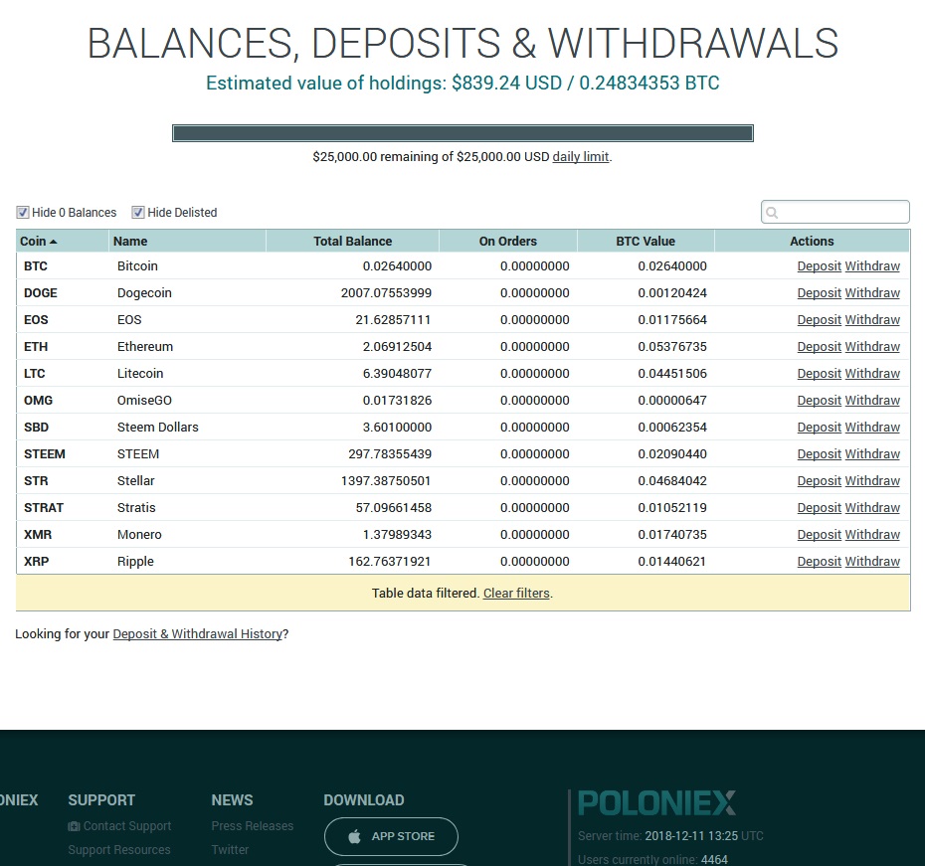Open Deposit for Stellar row
This screenshot has width=925, height=866.
coord(819,481)
